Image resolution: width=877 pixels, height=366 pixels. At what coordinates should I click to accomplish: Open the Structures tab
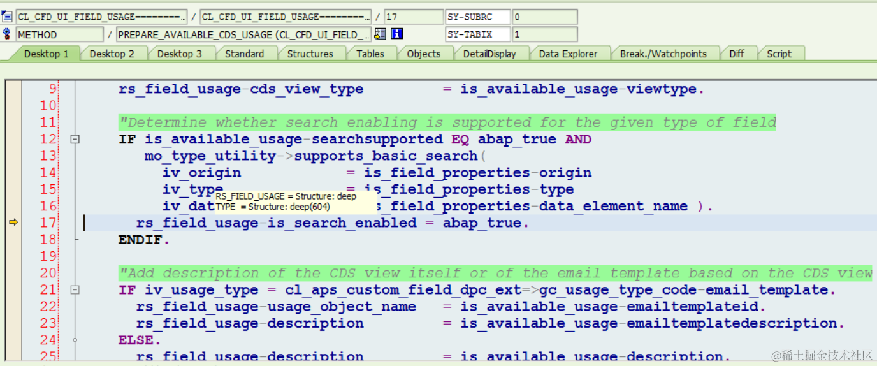[310, 54]
